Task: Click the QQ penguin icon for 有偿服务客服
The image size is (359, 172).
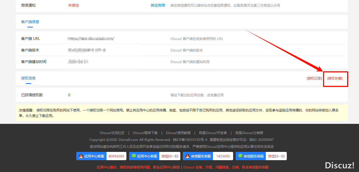Action: (x=187, y=156)
